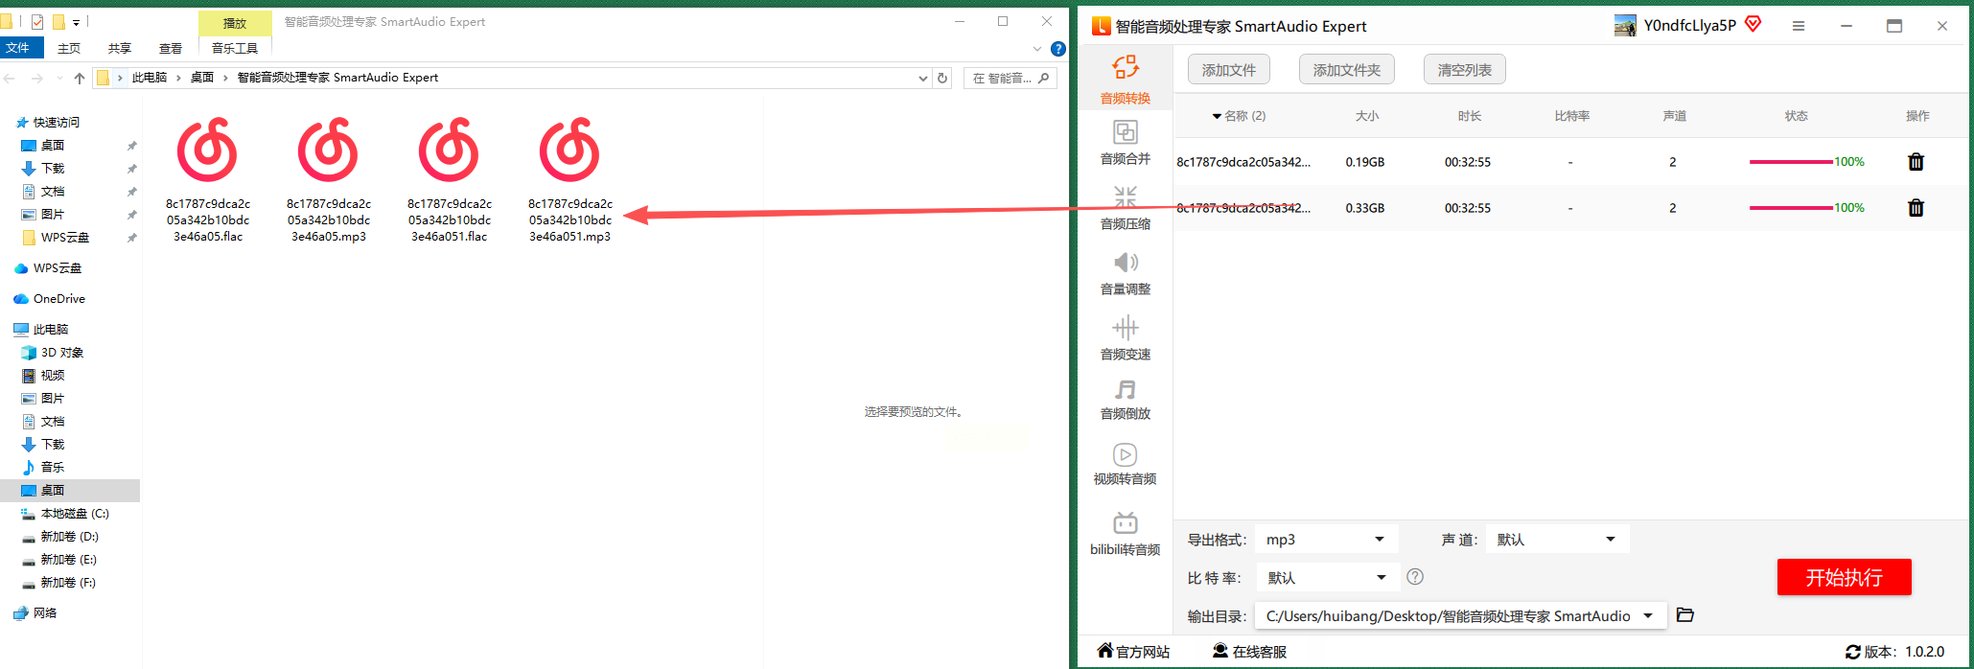Screen dimensions: 1974x669
Task: Click 添加文件 add file button
Action: click(x=1228, y=70)
